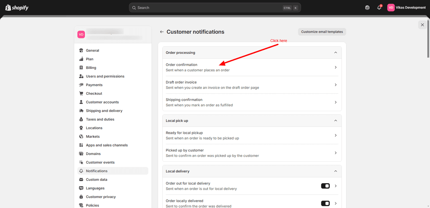
Task: Open Order confirmation via its chevron
Action: [335, 67]
